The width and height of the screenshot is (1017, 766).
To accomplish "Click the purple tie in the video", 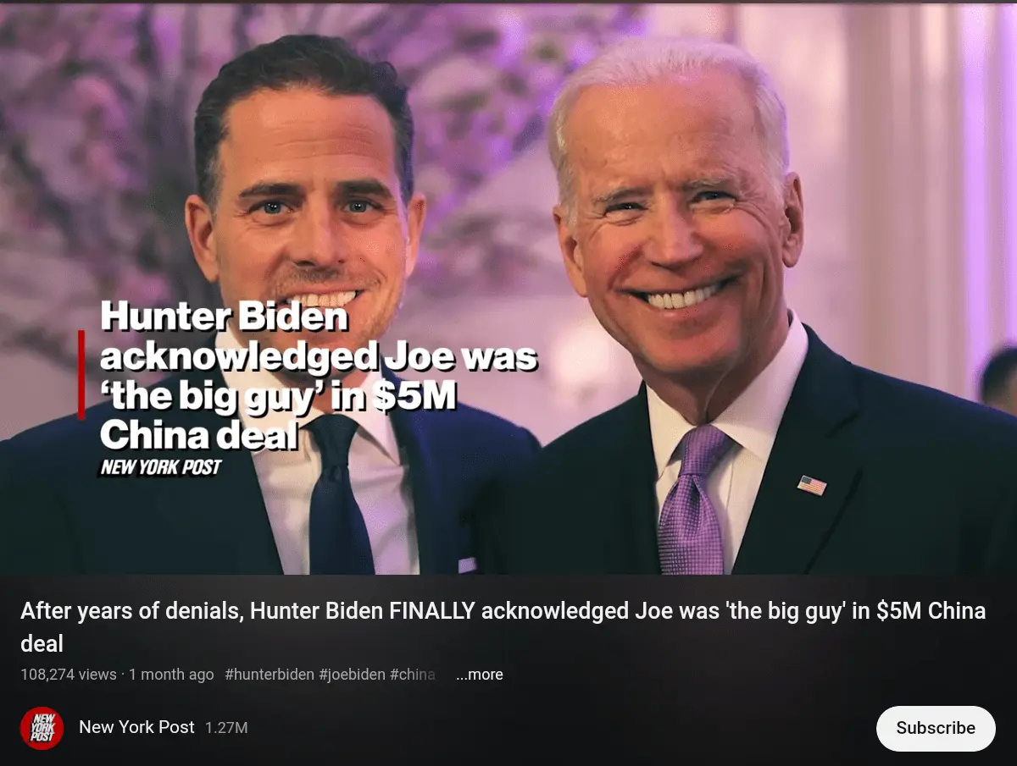I will (691, 499).
